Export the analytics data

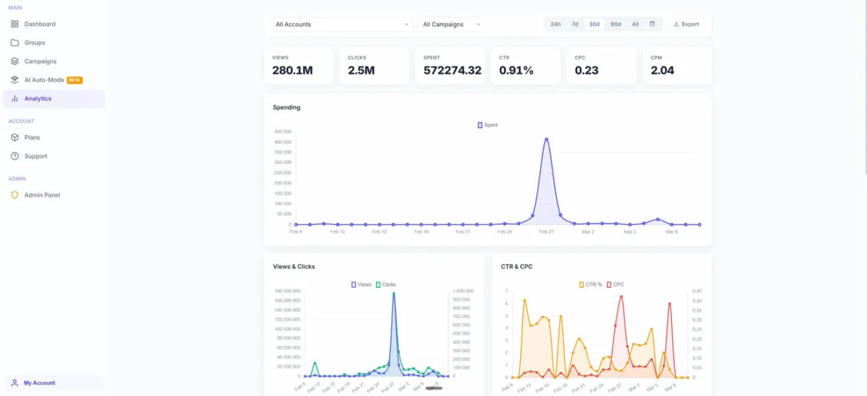point(686,24)
